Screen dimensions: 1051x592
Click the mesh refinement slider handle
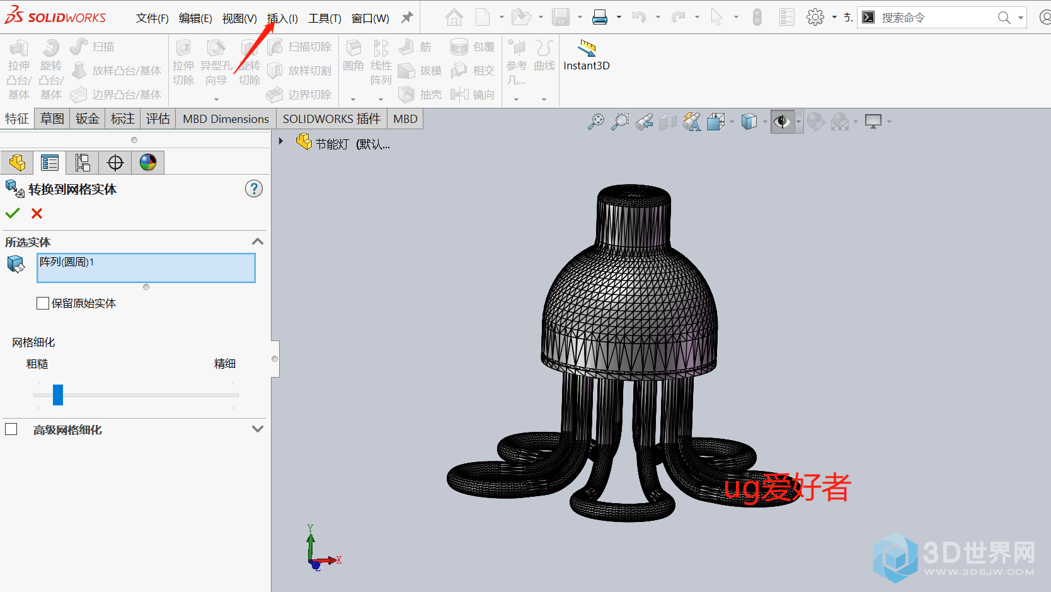click(58, 395)
